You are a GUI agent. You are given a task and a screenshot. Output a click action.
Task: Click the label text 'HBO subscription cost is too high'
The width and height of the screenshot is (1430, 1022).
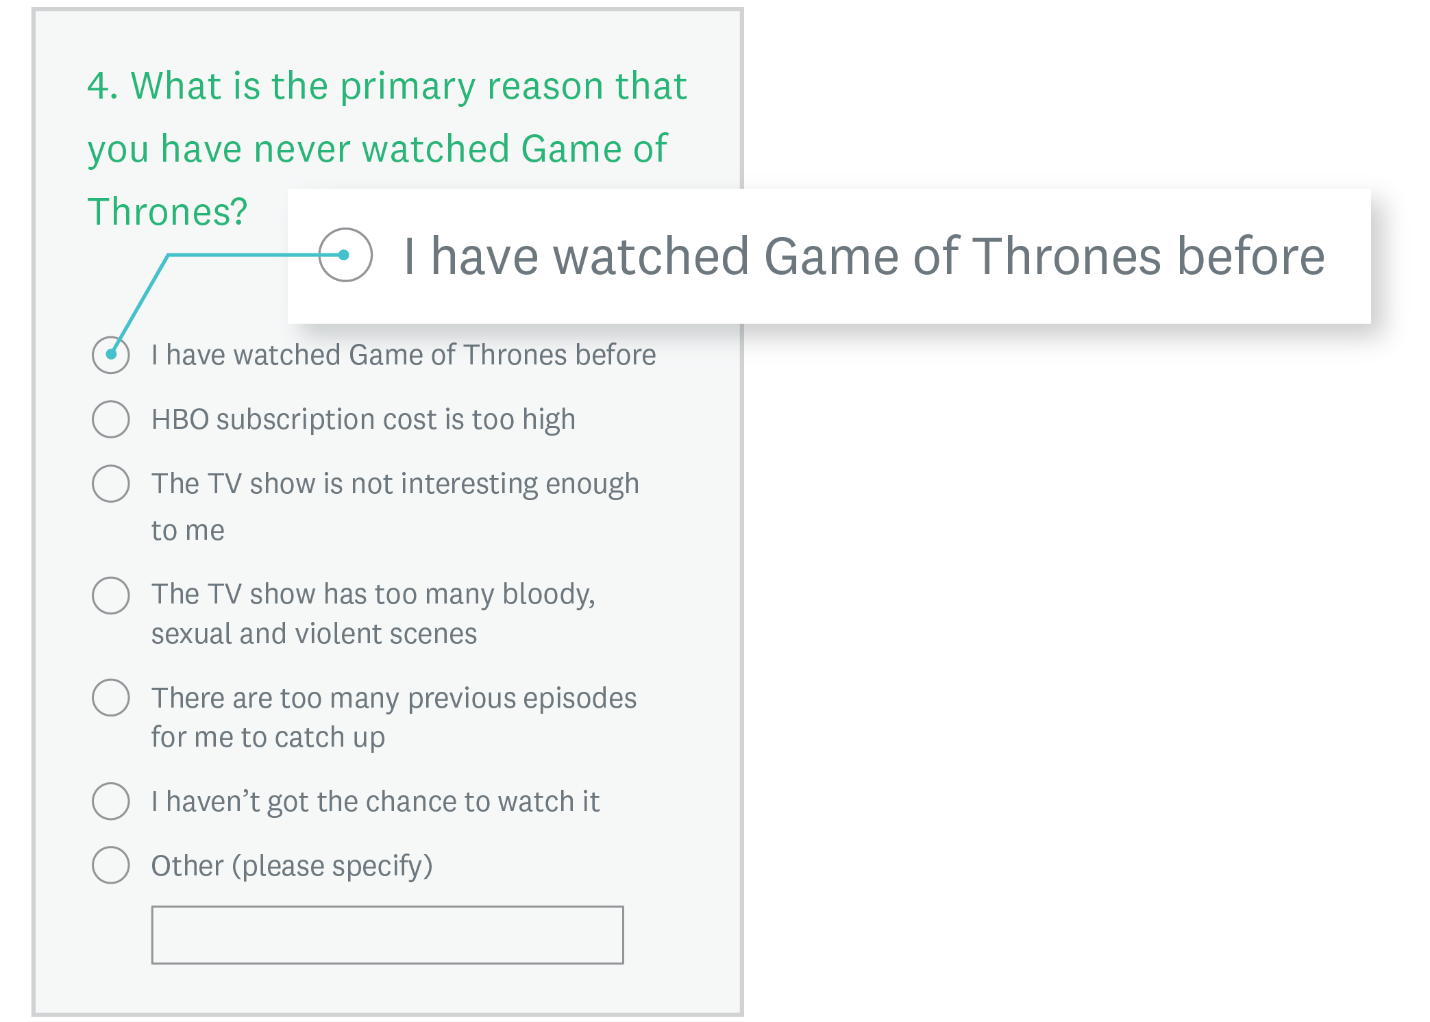click(363, 419)
